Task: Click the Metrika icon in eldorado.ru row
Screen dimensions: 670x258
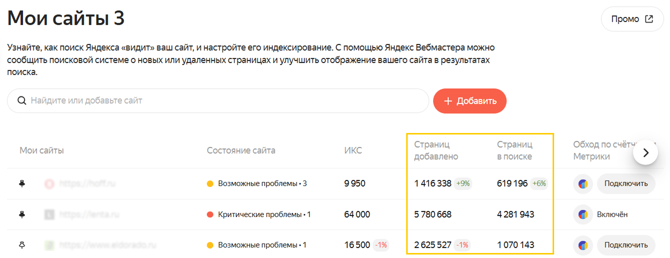Action: [583, 245]
